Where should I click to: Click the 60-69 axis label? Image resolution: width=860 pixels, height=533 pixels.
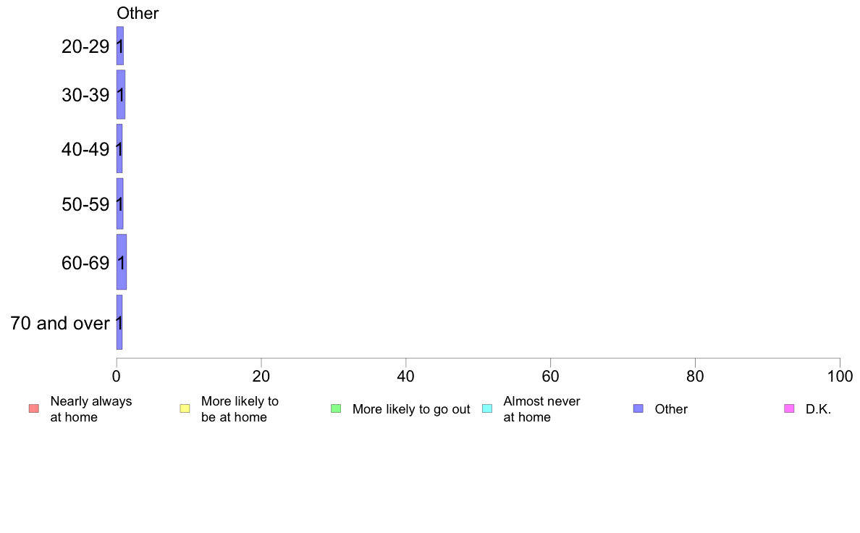pos(85,263)
